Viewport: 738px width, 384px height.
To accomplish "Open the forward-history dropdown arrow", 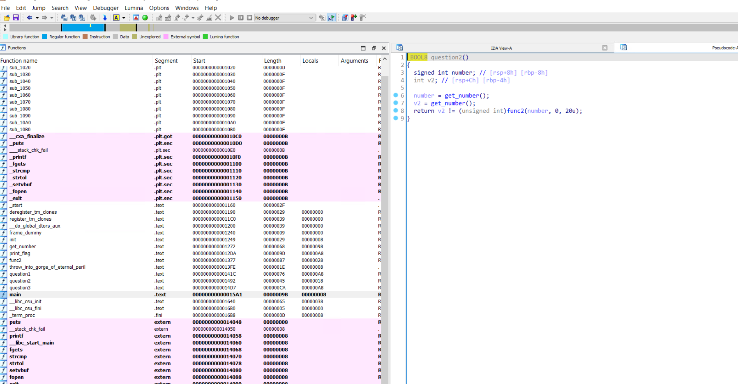I will point(52,18).
